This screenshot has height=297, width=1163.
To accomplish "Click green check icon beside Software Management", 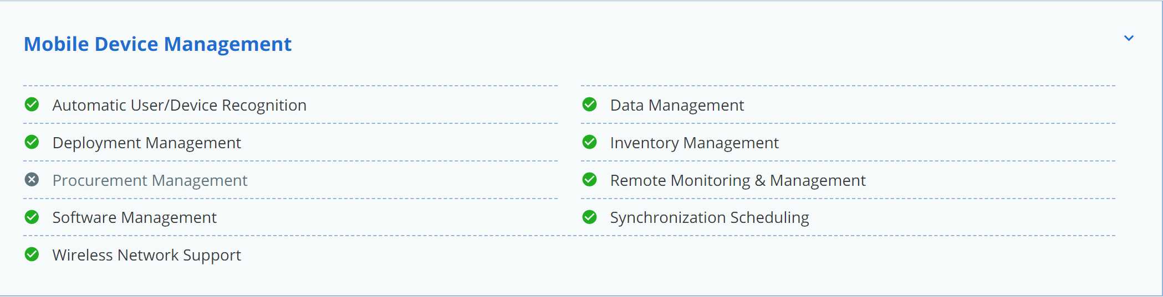I will tap(32, 217).
